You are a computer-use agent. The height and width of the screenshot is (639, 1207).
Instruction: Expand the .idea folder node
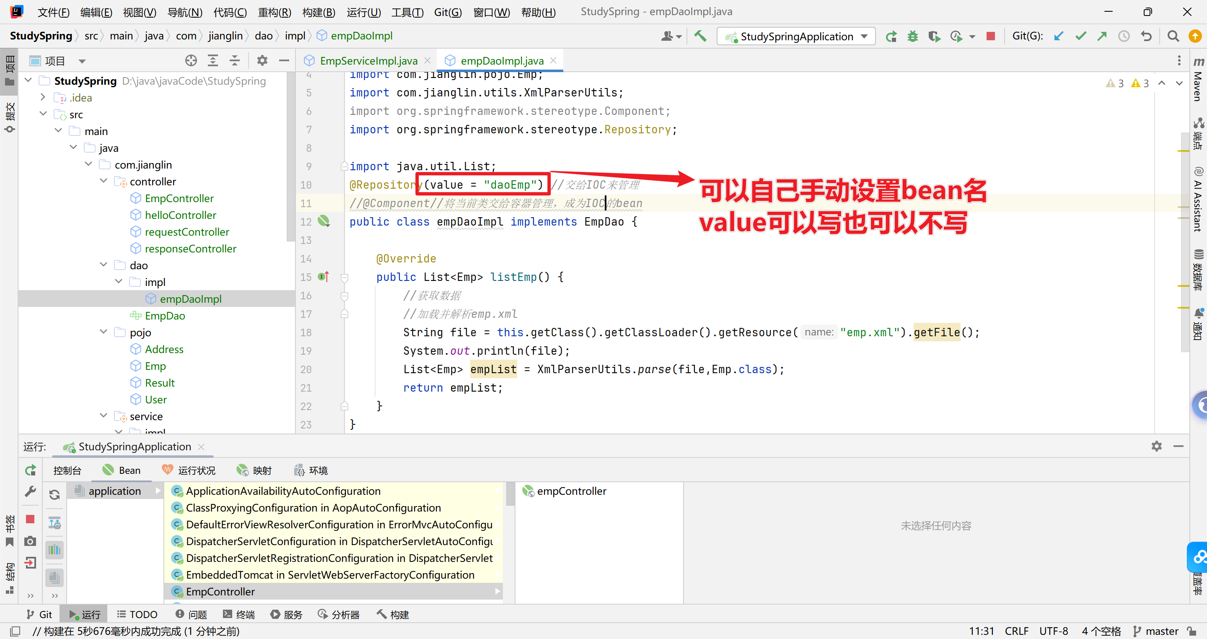click(x=43, y=98)
